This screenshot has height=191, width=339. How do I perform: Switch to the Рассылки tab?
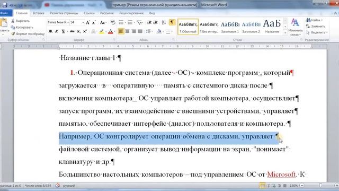(107, 13)
